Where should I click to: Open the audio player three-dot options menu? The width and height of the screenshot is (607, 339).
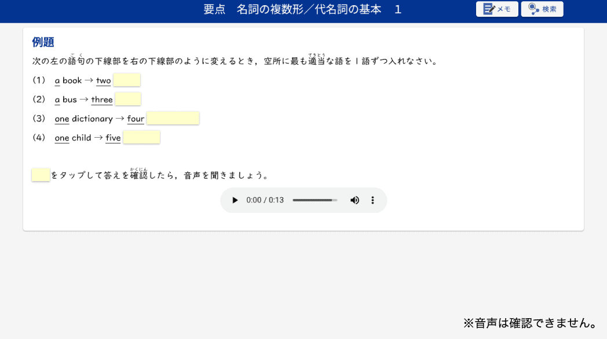[x=372, y=200]
